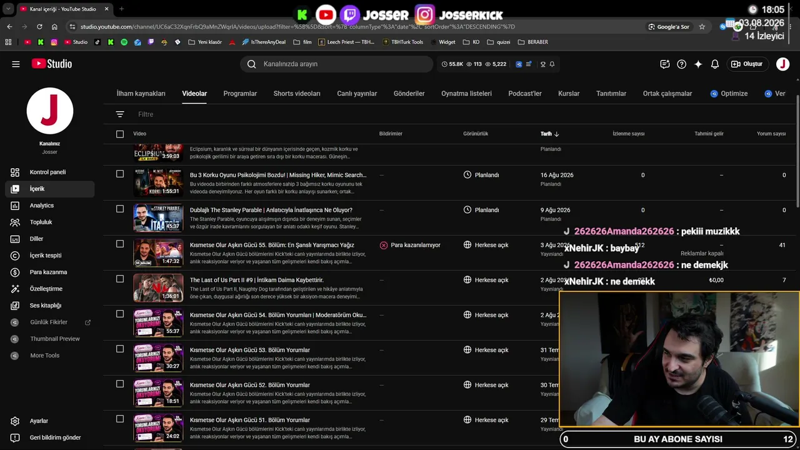Check the 53. Bölüm Yorumlar row
The width and height of the screenshot is (800, 450).
[x=120, y=349]
